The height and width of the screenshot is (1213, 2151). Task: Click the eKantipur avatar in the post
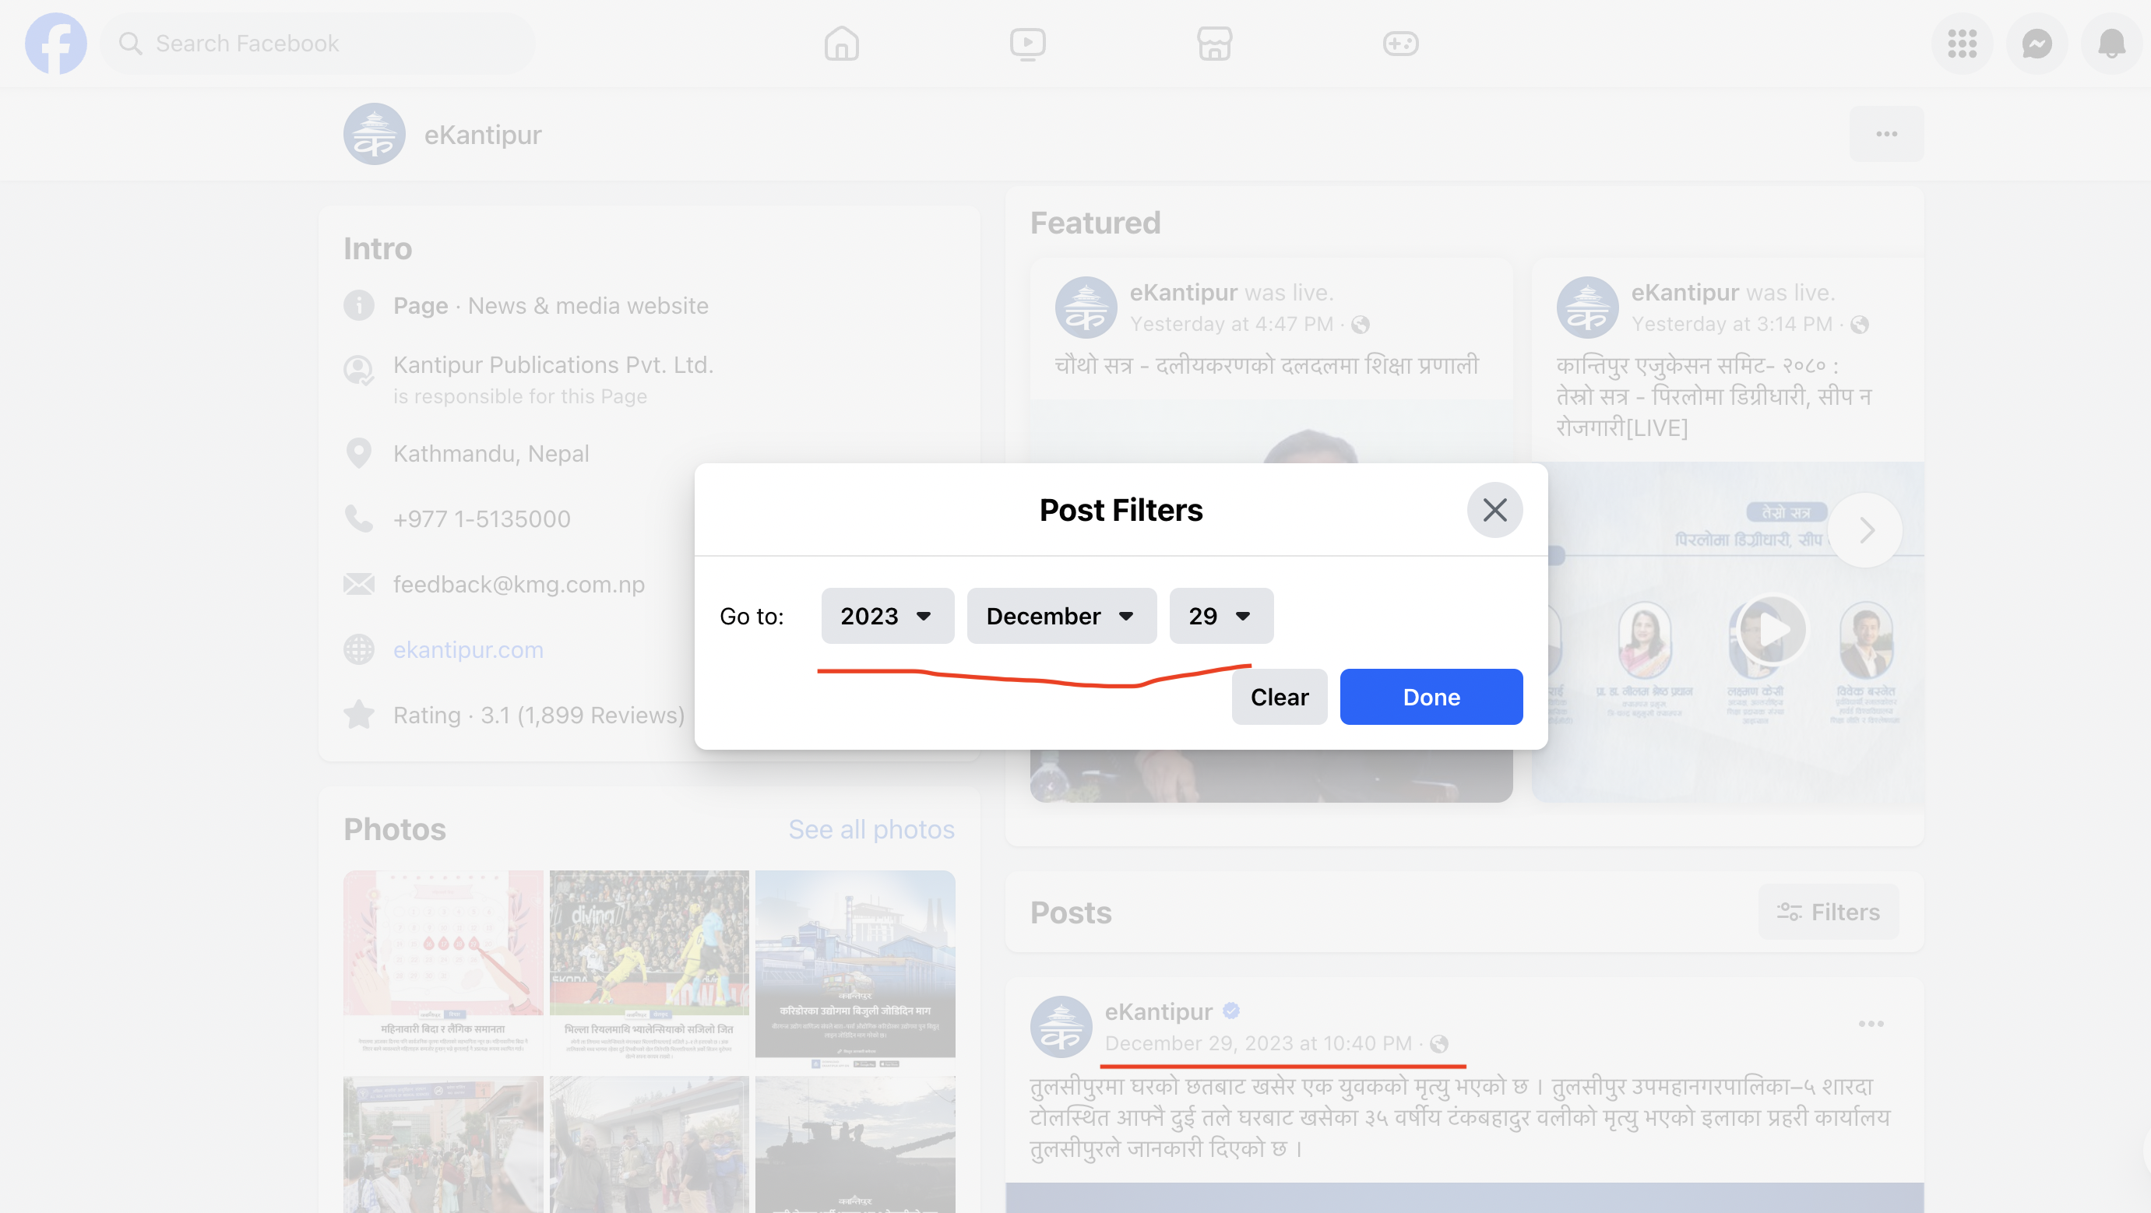[x=1061, y=1027]
